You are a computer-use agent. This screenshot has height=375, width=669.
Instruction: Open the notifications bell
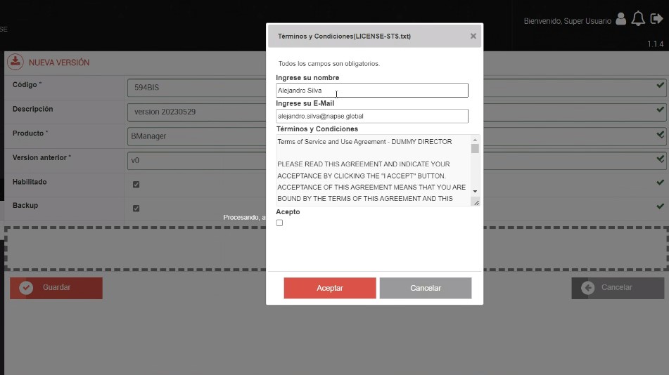click(638, 20)
